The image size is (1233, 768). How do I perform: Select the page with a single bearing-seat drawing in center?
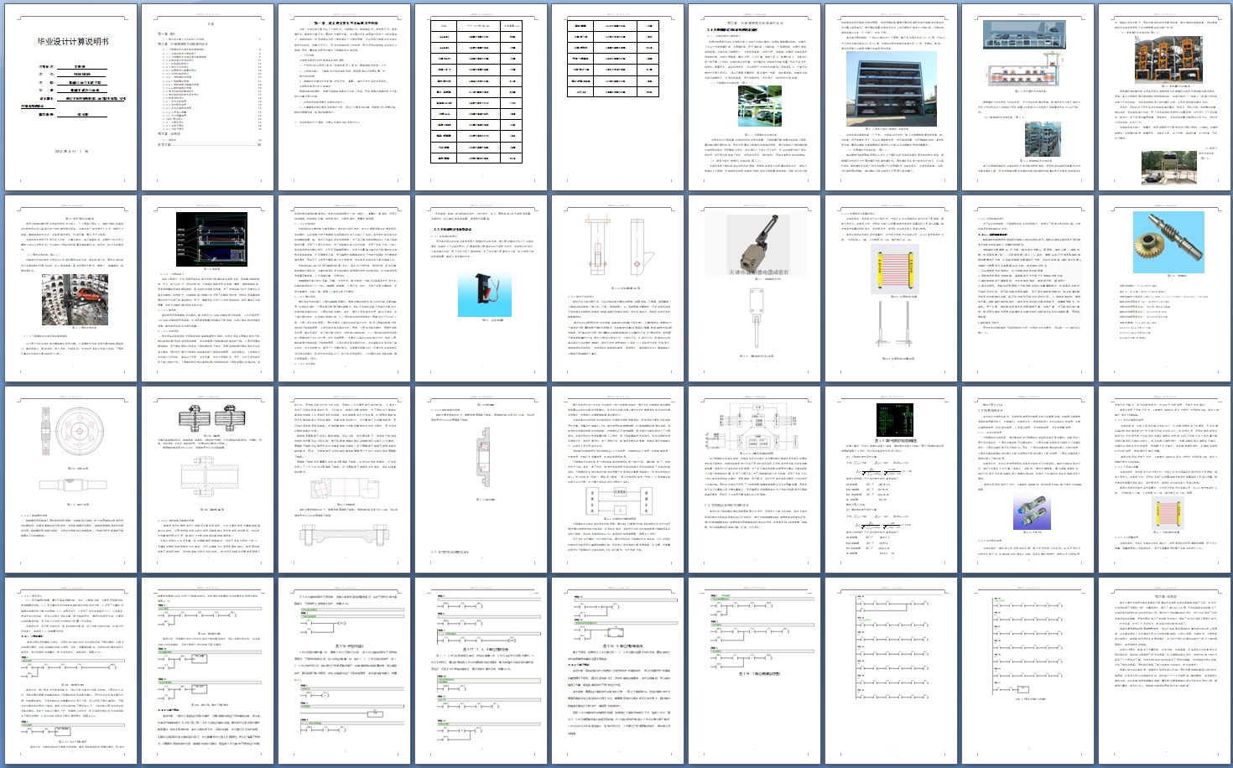481,480
